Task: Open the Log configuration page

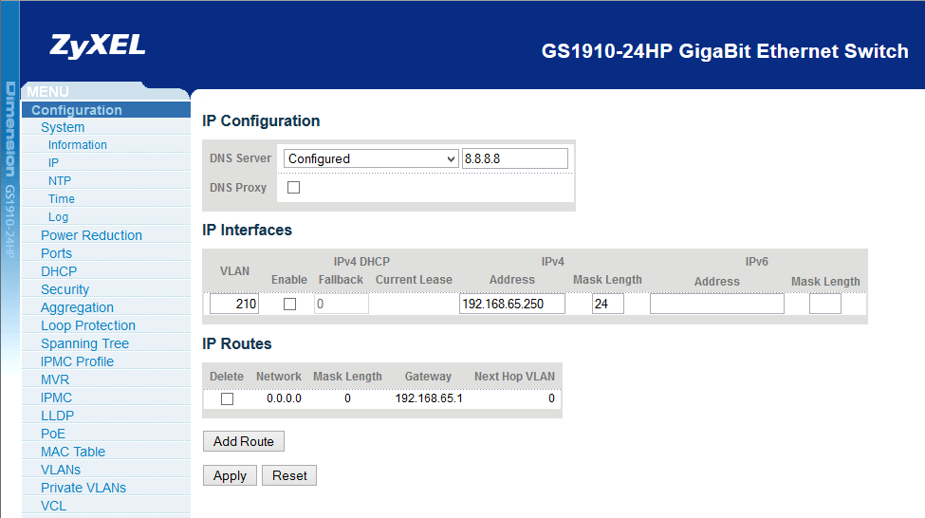Action: pos(58,217)
